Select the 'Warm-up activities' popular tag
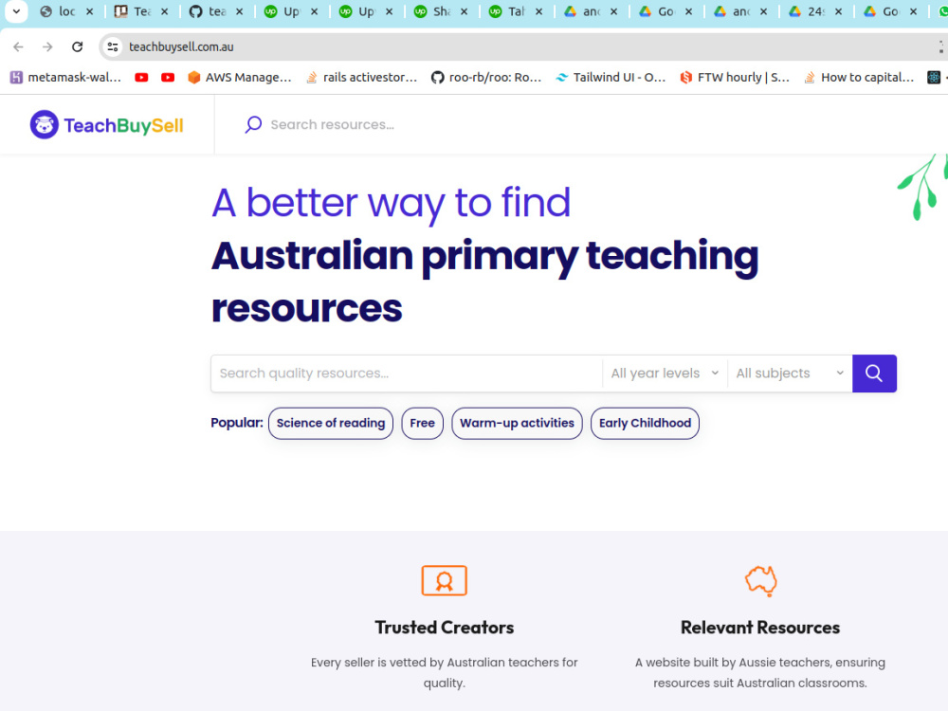The image size is (948, 711). pyautogui.click(x=517, y=423)
